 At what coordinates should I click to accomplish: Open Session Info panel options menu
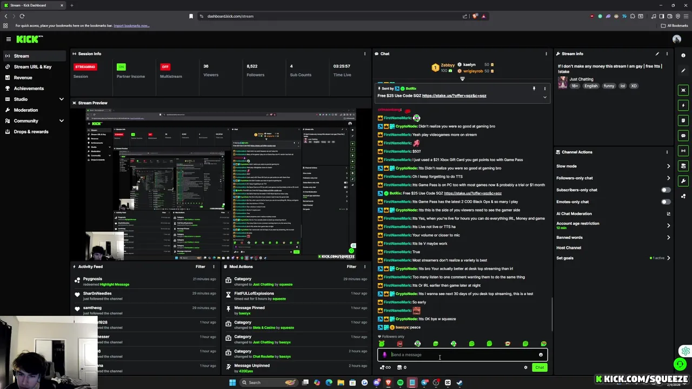click(365, 53)
